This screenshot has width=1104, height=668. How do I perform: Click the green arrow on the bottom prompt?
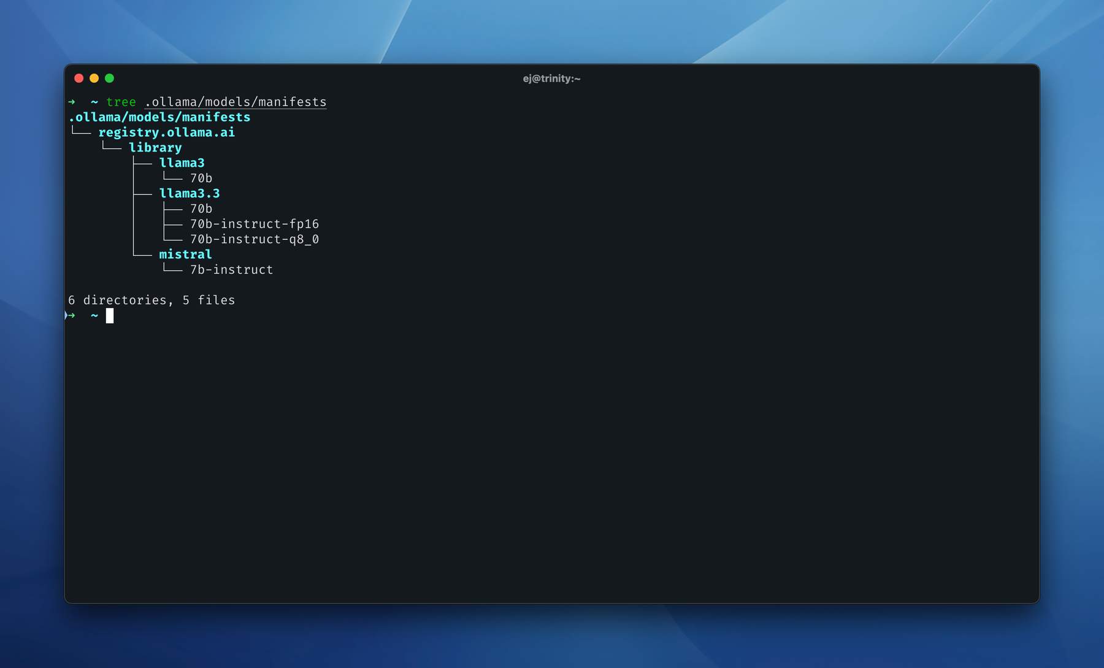coord(72,315)
